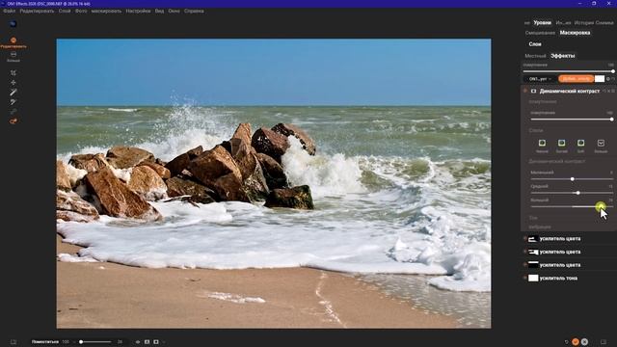Choose the first Natural style preset

pyautogui.click(x=542, y=143)
